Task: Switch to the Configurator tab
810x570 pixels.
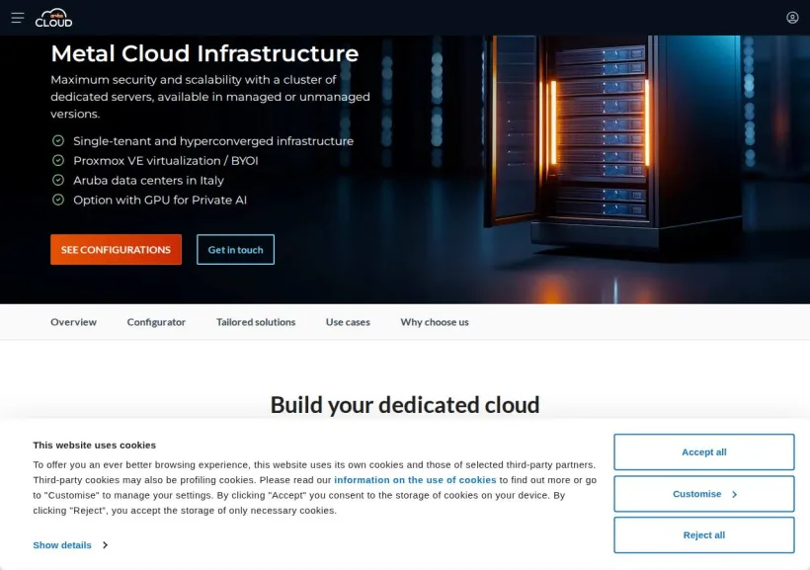Action: [156, 322]
